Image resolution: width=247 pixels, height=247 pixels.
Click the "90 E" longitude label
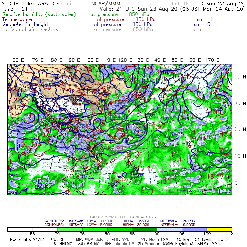click(74, 60)
